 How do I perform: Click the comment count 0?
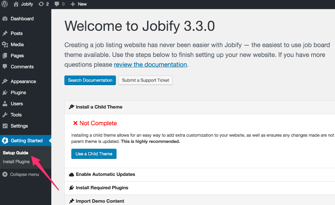[63, 4]
